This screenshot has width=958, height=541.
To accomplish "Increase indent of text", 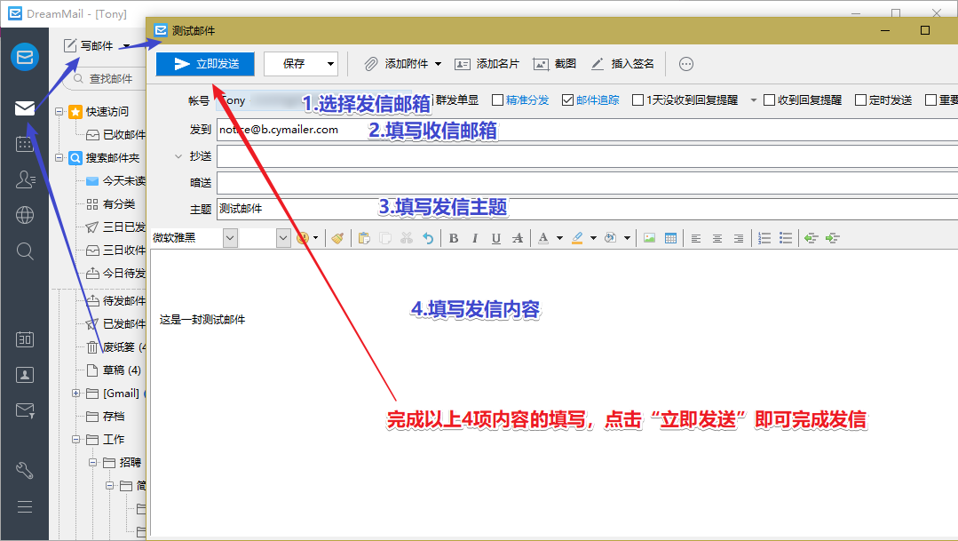I will (832, 238).
